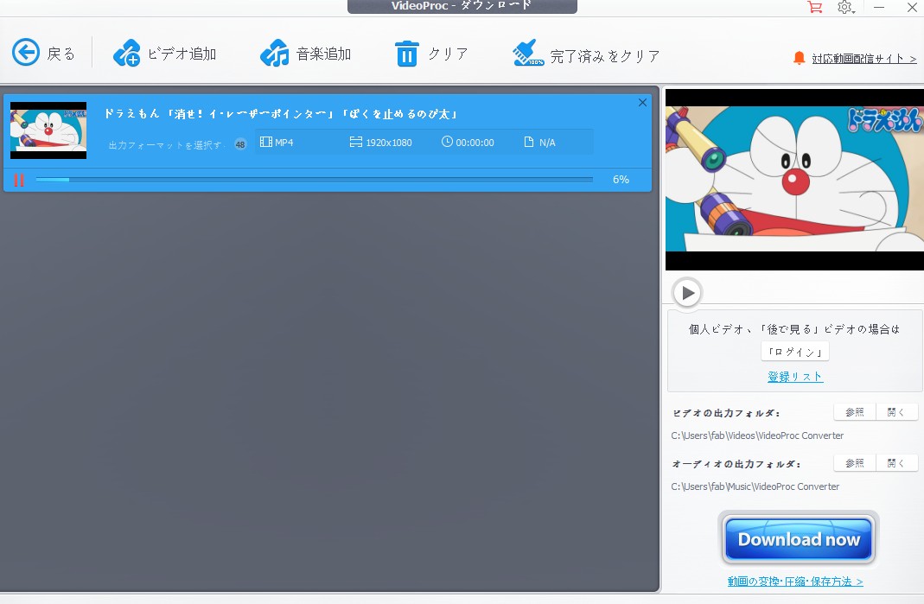Click the video title text in download item

(x=281, y=114)
